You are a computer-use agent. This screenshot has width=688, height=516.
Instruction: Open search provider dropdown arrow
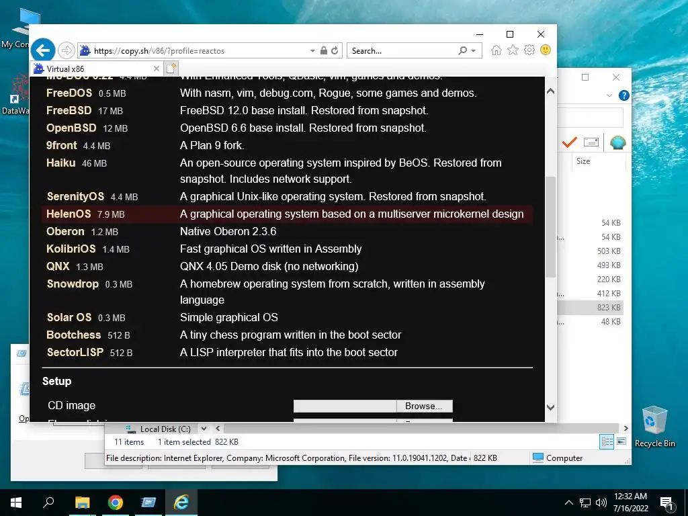tap(474, 51)
